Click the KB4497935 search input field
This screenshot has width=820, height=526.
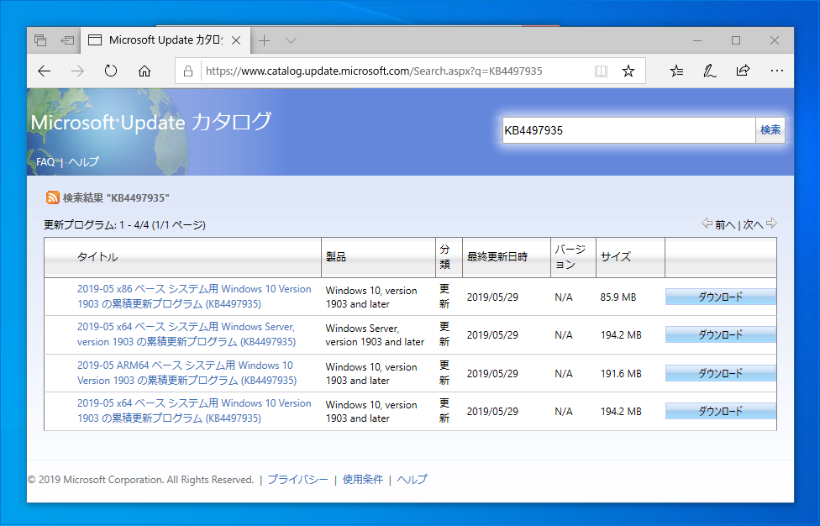pos(628,130)
